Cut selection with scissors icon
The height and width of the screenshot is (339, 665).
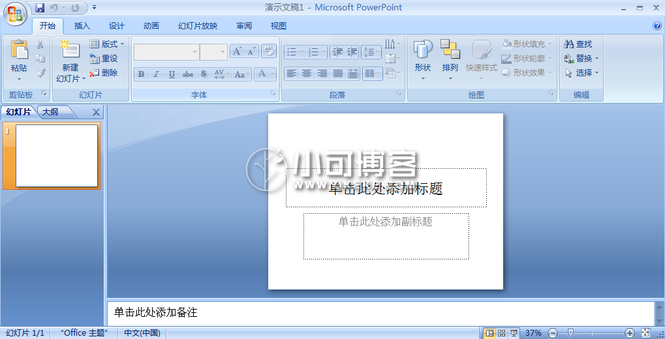[40, 44]
